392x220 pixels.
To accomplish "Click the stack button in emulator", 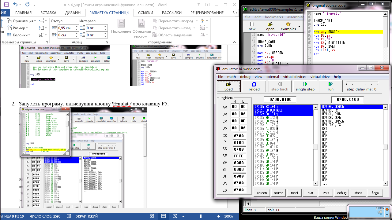I will pos(358,193).
